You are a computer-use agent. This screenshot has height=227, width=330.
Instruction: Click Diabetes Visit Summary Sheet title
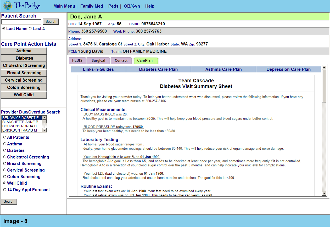[196, 86]
